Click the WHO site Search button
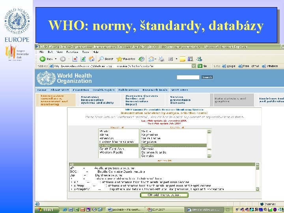This screenshot has width=284, height=213. [x=207, y=77]
